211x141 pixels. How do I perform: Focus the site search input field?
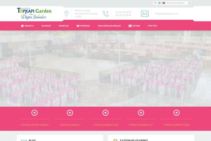click(177, 3)
